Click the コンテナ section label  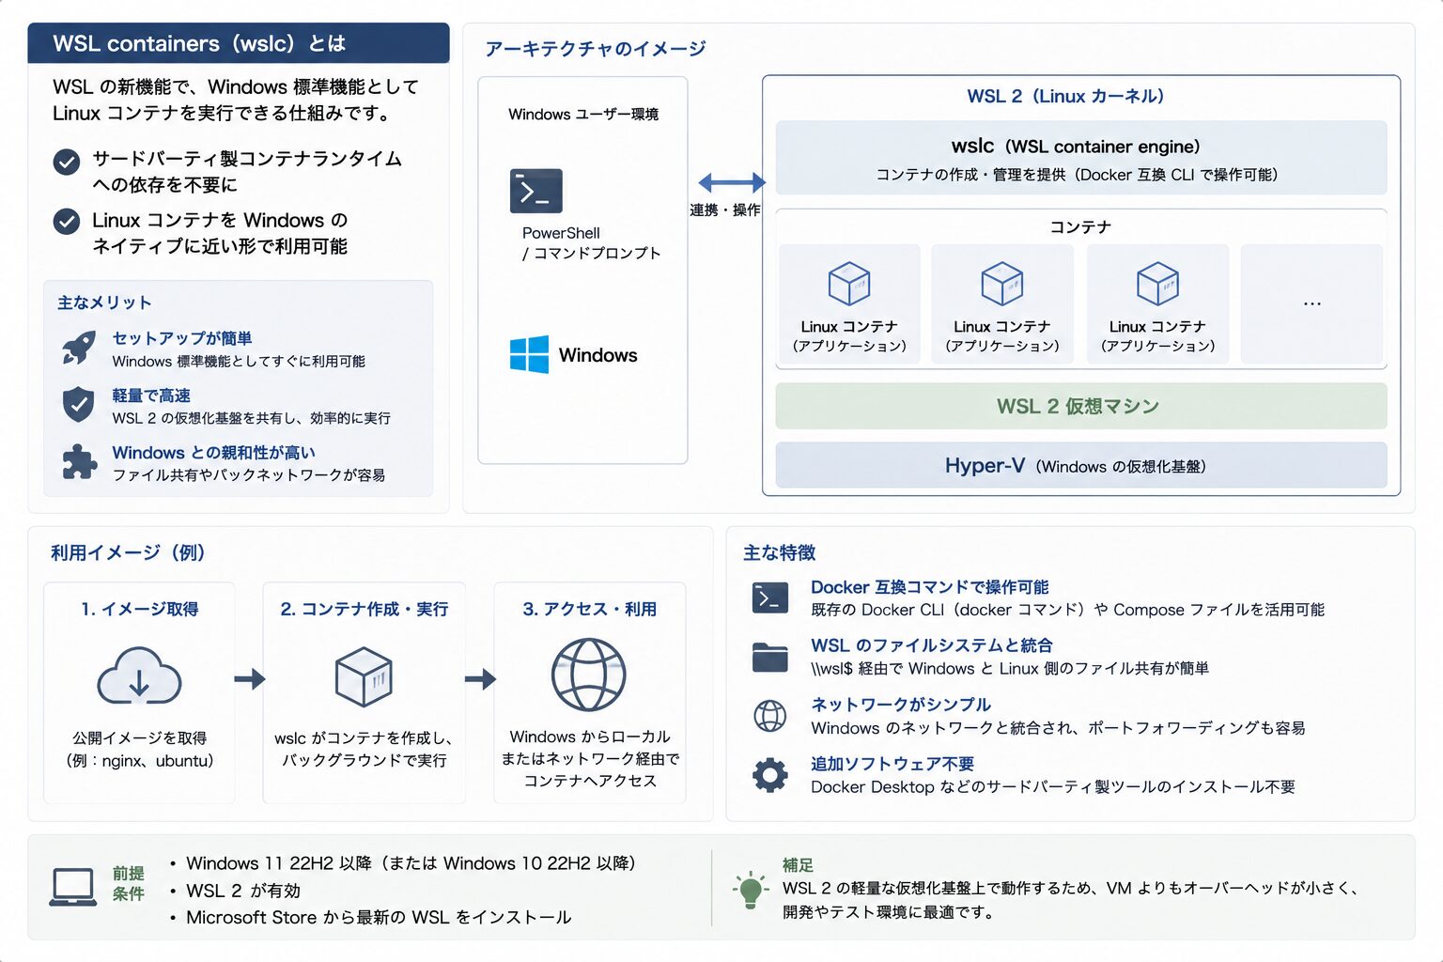tap(1080, 226)
